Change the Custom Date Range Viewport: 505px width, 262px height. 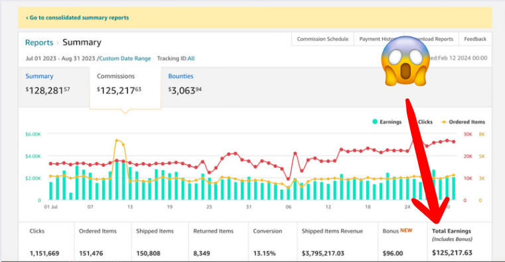pyautogui.click(x=125, y=58)
